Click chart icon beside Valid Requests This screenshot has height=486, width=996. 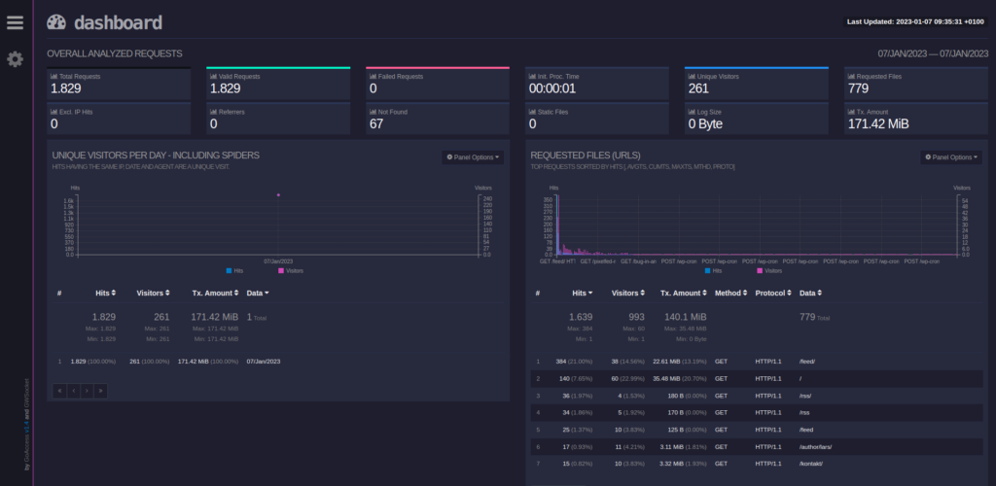[213, 76]
